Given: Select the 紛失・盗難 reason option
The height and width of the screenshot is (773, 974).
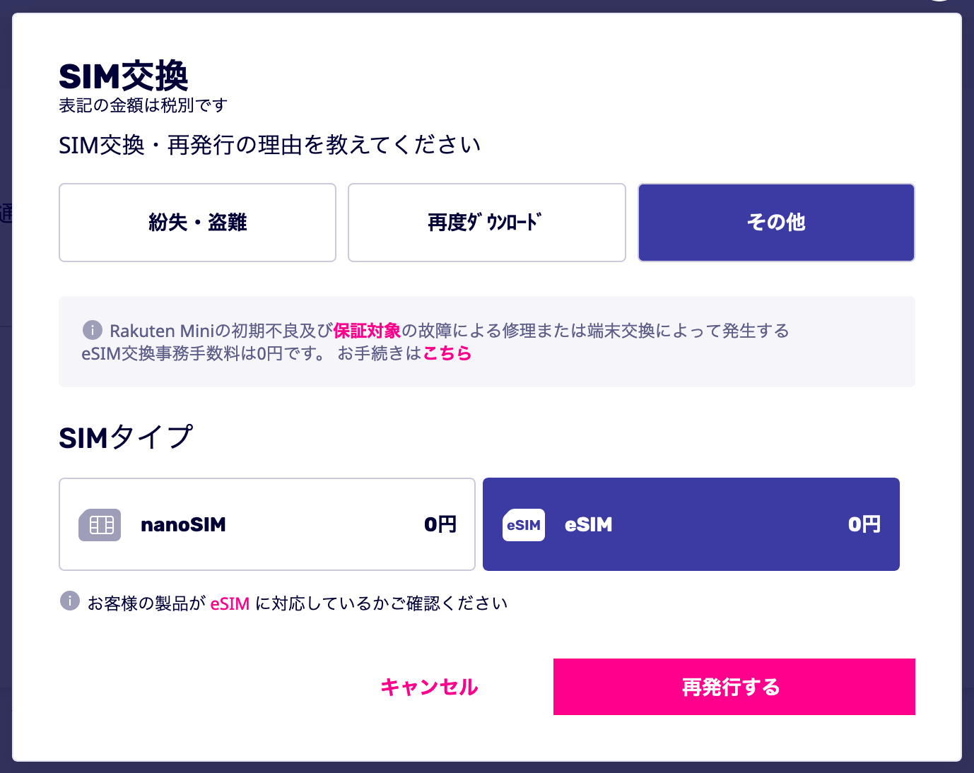Looking at the screenshot, I should coord(197,223).
